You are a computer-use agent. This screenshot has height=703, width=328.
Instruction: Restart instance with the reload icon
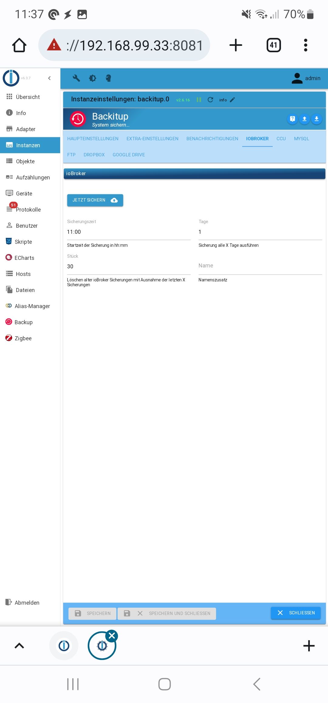(x=210, y=100)
